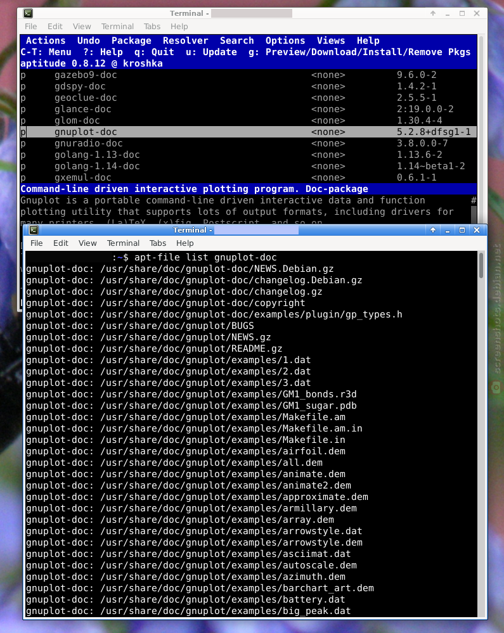Click the NEWS.Debian.gz path line

(179, 269)
